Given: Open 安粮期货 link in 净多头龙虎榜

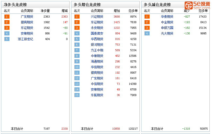Looking at the screenshot, I should [27, 33].
